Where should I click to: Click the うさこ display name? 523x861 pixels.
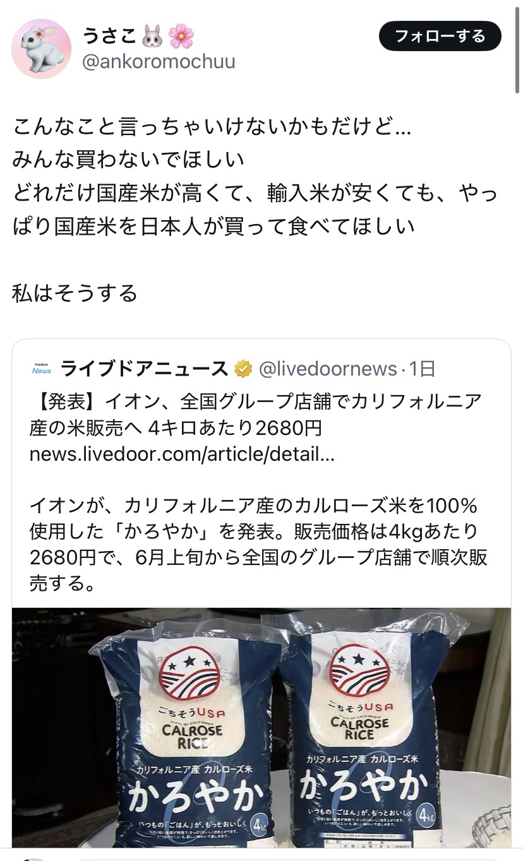109,37
